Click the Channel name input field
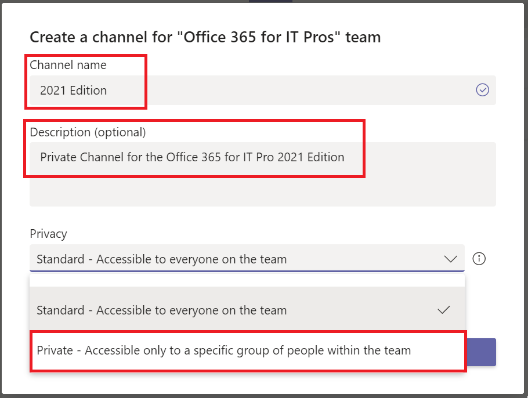528x398 pixels. tap(290, 90)
